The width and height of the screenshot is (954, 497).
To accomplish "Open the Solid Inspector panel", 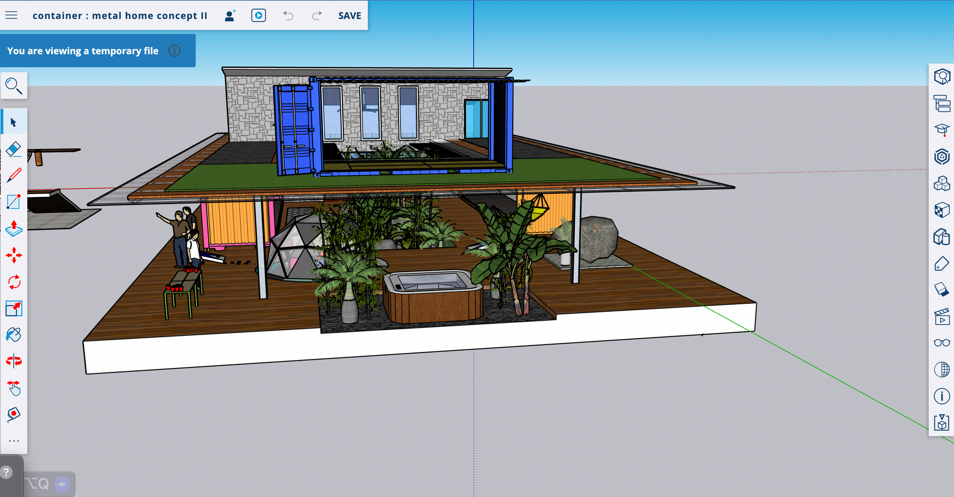I will (x=942, y=423).
